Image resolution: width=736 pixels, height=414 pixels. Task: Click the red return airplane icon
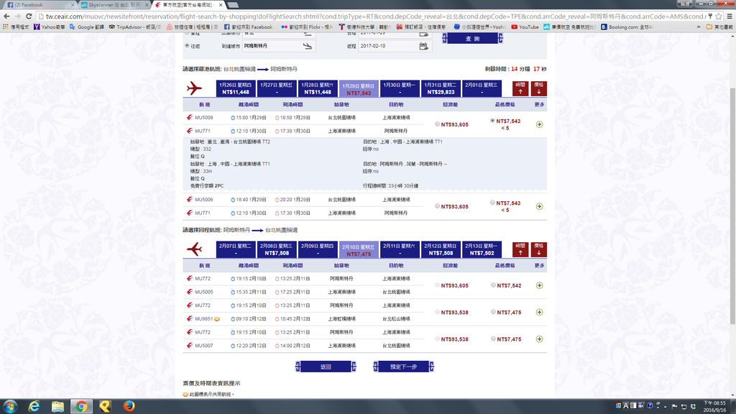[194, 249]
